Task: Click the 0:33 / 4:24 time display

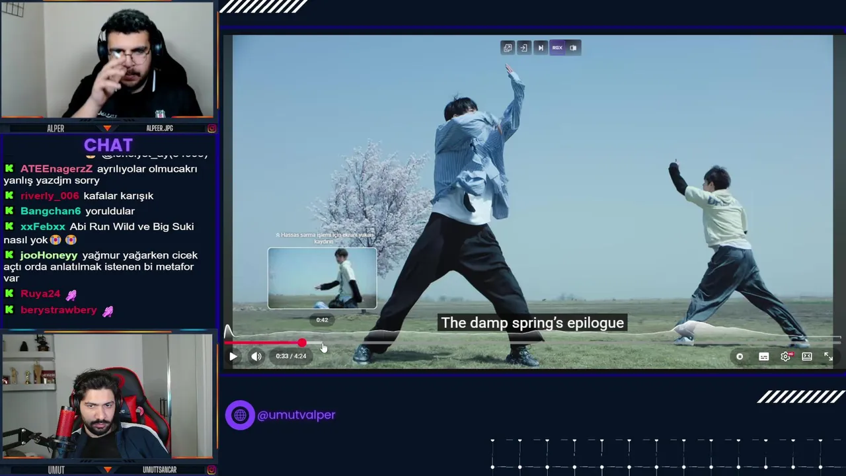Action: pos(291,356)
